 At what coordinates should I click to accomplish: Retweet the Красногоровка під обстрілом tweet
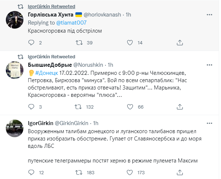pos(78,43)
